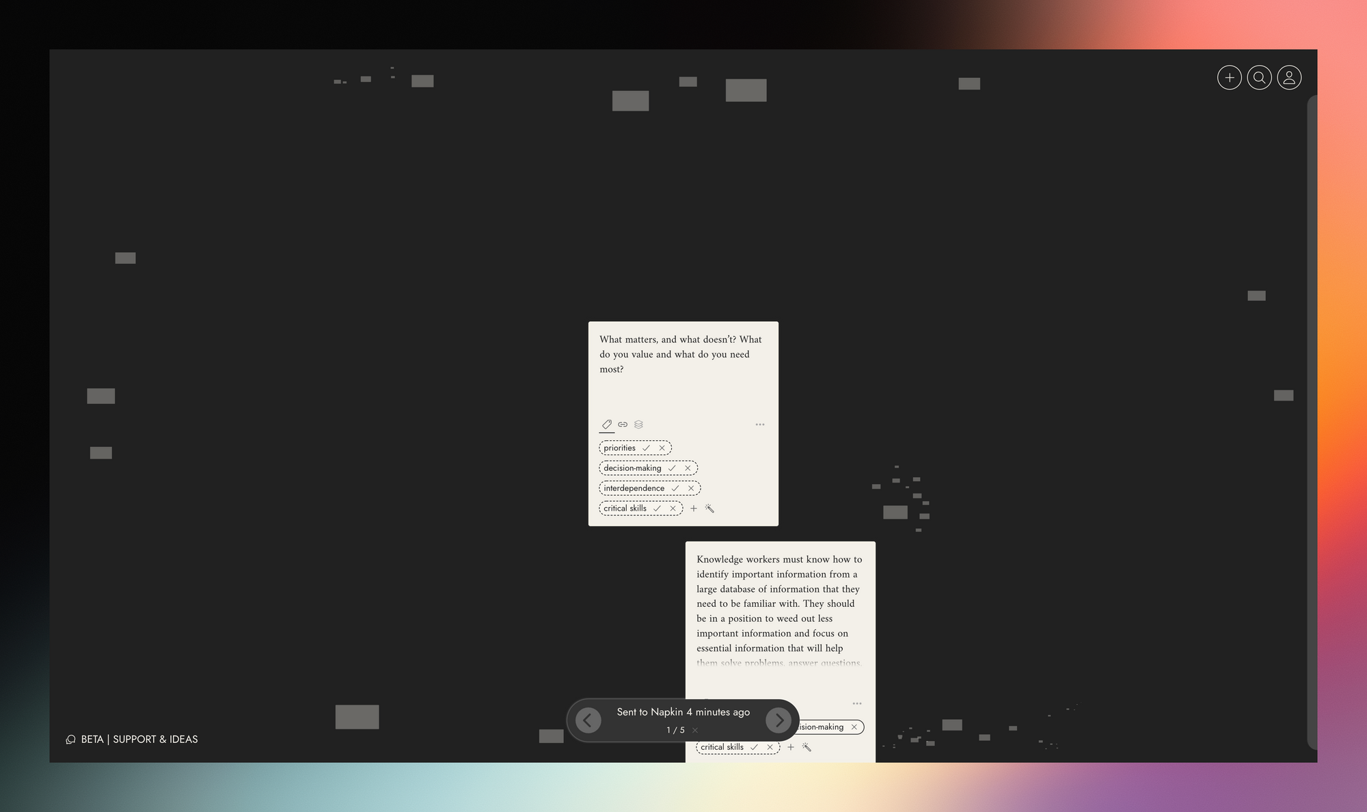Screen dimensions: 1367x812
Task: Click the stack icon on the card toolbar
Action: (638, 424)
